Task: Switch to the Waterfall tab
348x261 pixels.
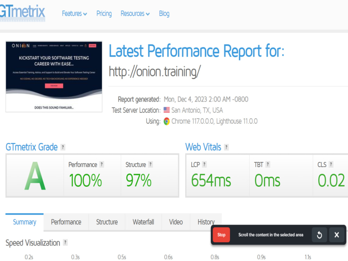Action: coord(143,222)
